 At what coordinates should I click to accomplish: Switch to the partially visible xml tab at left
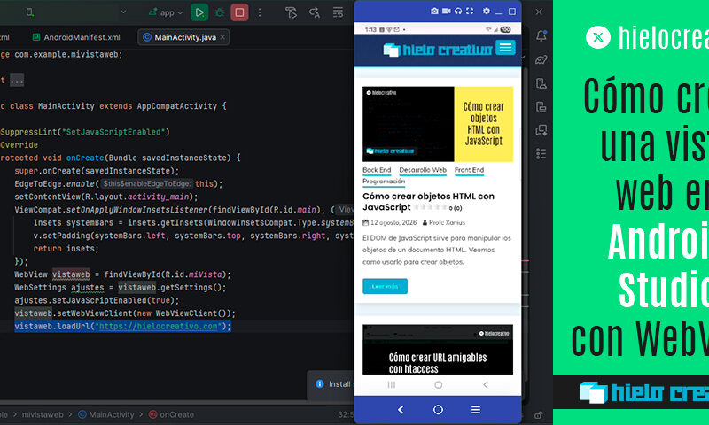click(5, 37)
